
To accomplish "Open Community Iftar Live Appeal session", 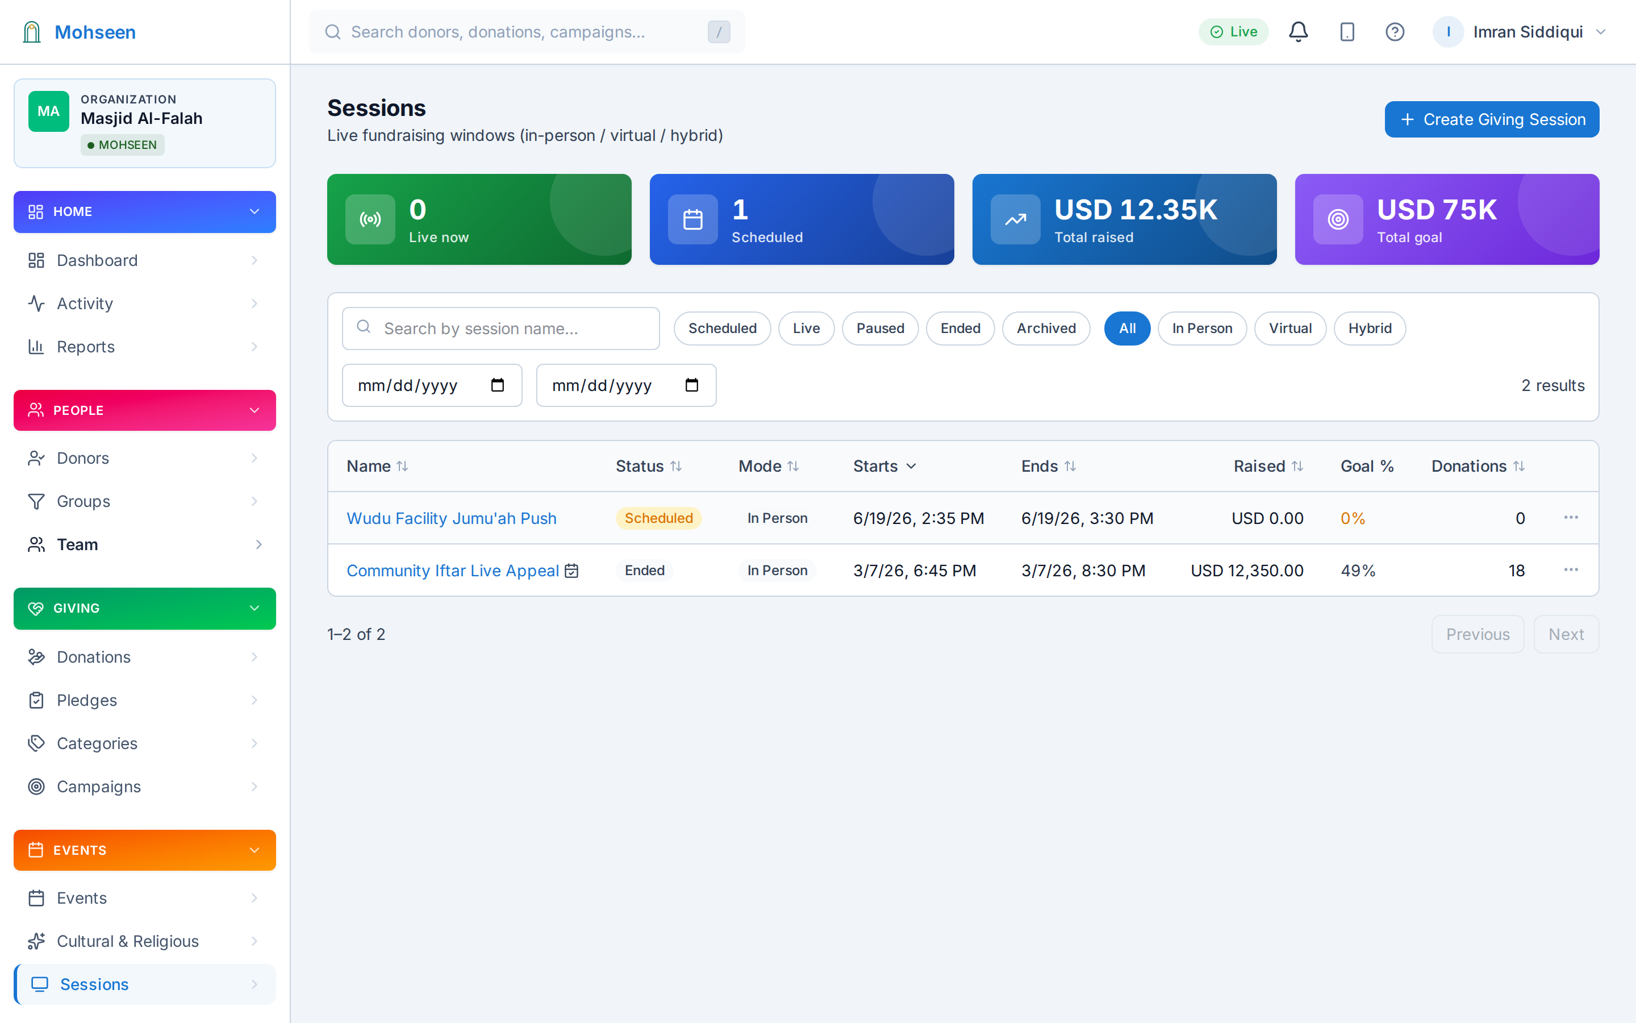I will [x=453, y=571].
